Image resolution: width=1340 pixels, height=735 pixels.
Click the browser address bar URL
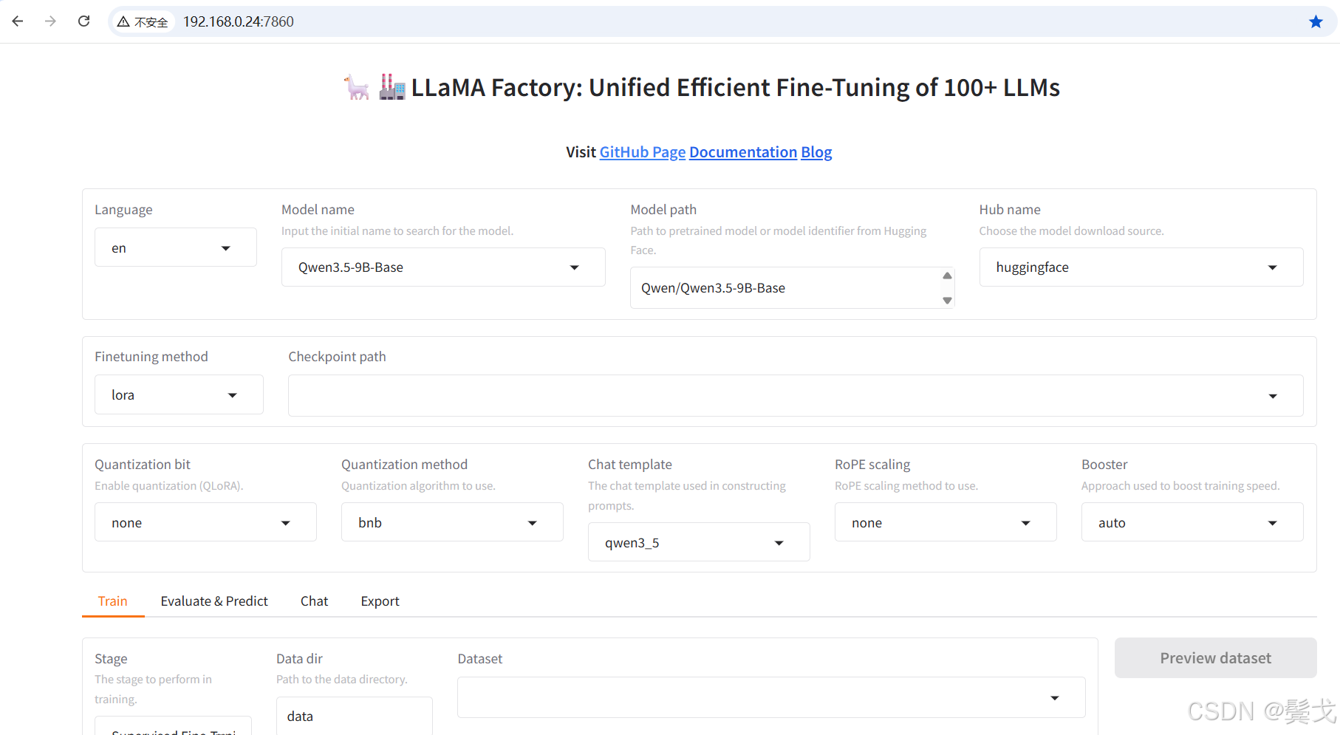[239, 21]
